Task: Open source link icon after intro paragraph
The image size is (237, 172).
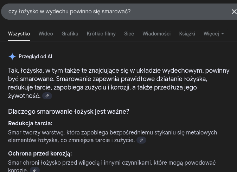Action: tap(47, 96)
